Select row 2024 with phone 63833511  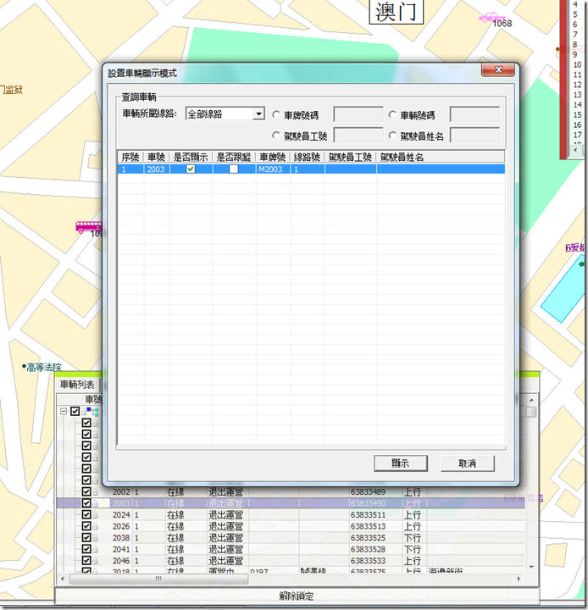pos(291,515)
